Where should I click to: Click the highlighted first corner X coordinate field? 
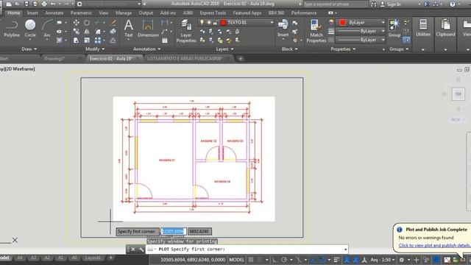pyautogui.click(x=174, y=231)
